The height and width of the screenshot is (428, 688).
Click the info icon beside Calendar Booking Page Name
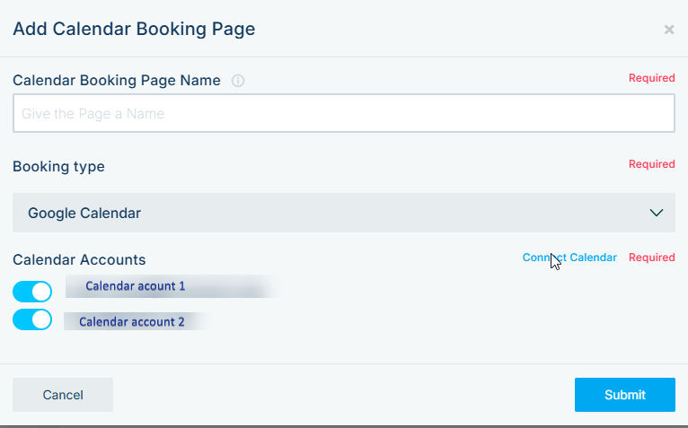(x=238, y=81)
